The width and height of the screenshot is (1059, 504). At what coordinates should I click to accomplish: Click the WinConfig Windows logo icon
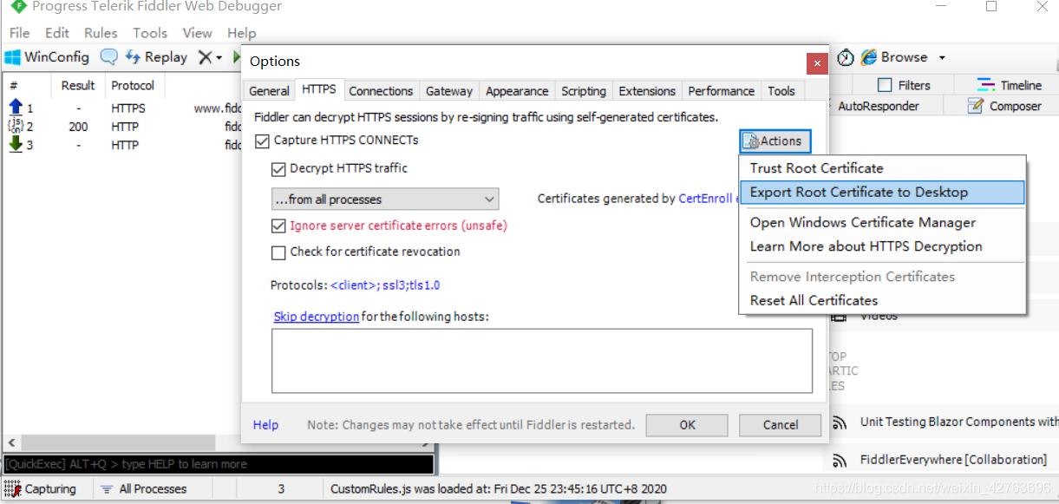point(12,57)
